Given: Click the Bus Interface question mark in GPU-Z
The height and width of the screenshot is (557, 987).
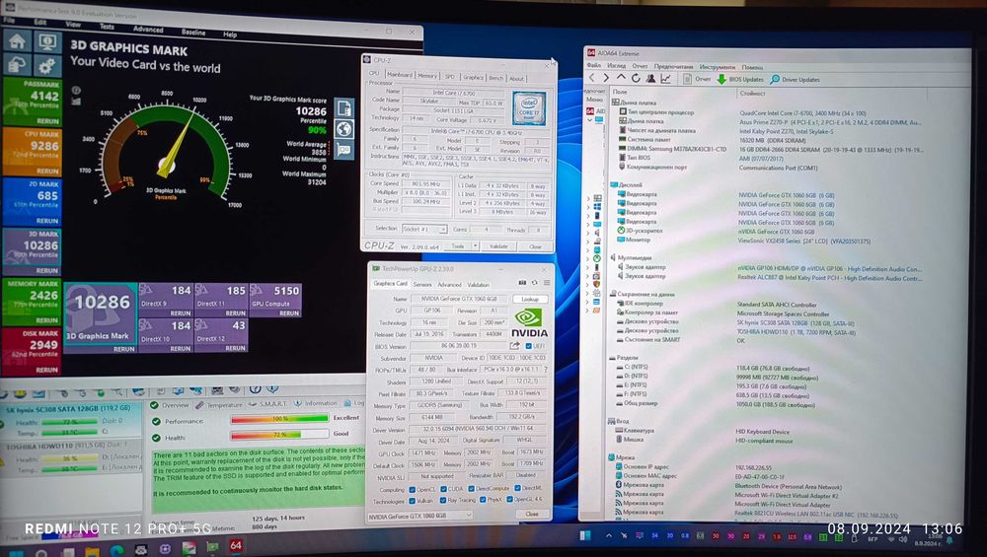Looking at the screenshot, I should point(545,369).
